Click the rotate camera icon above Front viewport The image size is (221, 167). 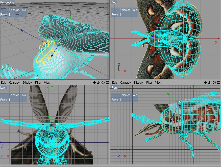pyautogui.click(x=214, y=82)
